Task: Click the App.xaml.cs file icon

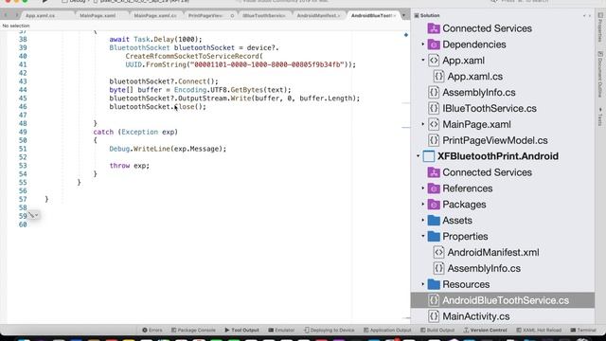Action: [438, 76]
